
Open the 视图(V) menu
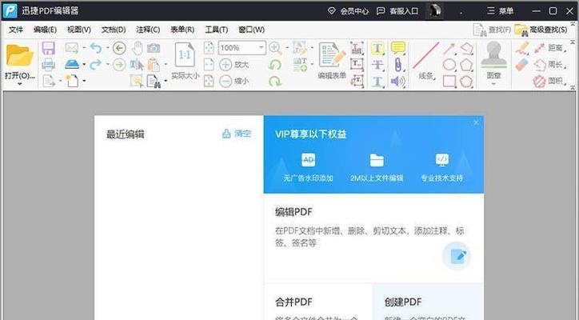point(79,30)
